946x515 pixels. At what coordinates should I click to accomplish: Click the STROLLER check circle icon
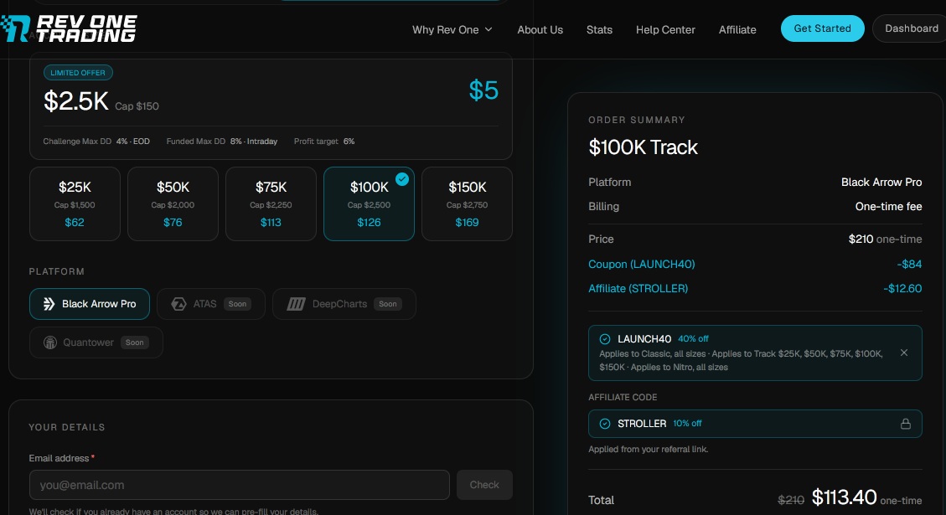tap(604, 424)
